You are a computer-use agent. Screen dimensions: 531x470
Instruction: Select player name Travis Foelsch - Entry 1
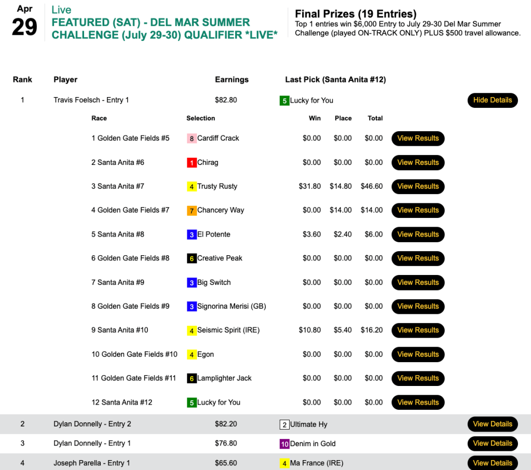pos(91,100)
